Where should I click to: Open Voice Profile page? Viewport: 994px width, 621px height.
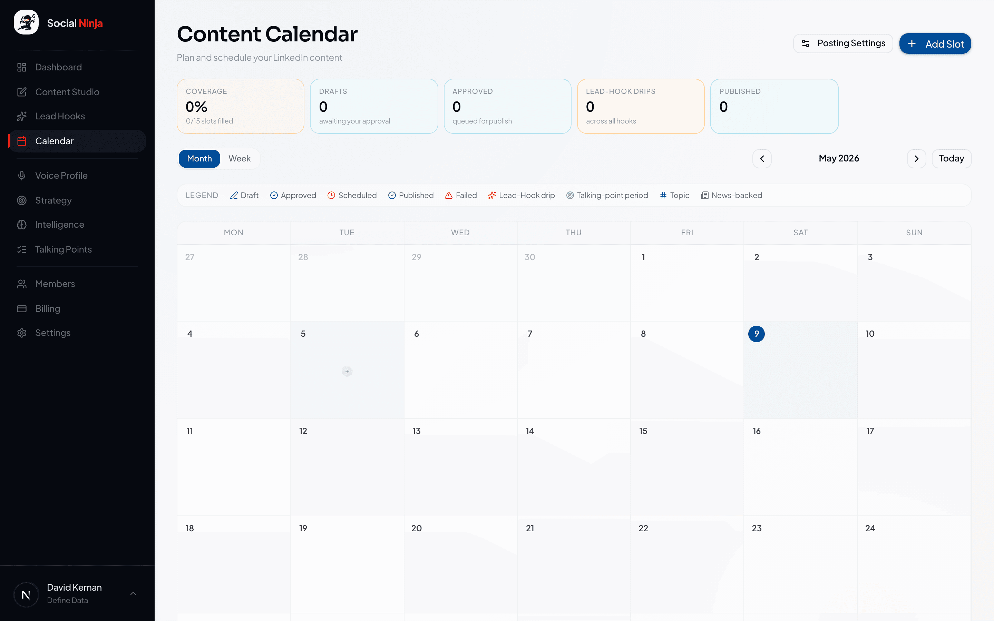[77, 175]
